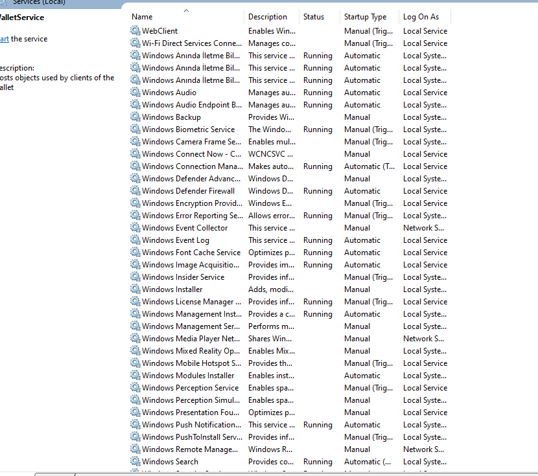Select the Windows PushToInstall Serv... name
This screenshot has height=476, width=538.
pos(192,437)
